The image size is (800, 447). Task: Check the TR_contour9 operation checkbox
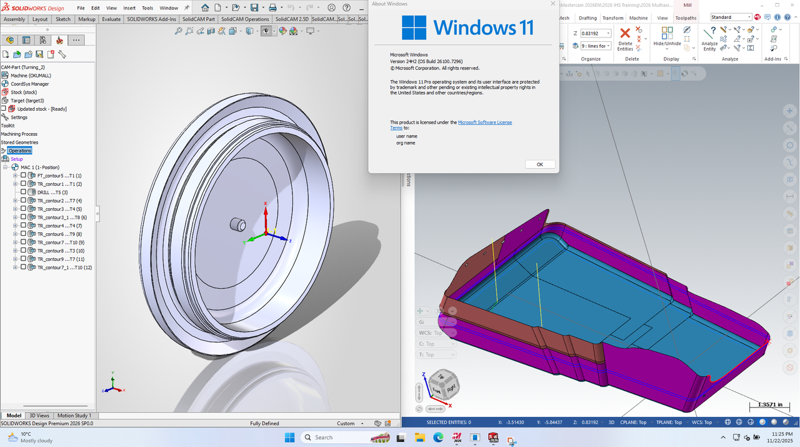click(24, 259)
